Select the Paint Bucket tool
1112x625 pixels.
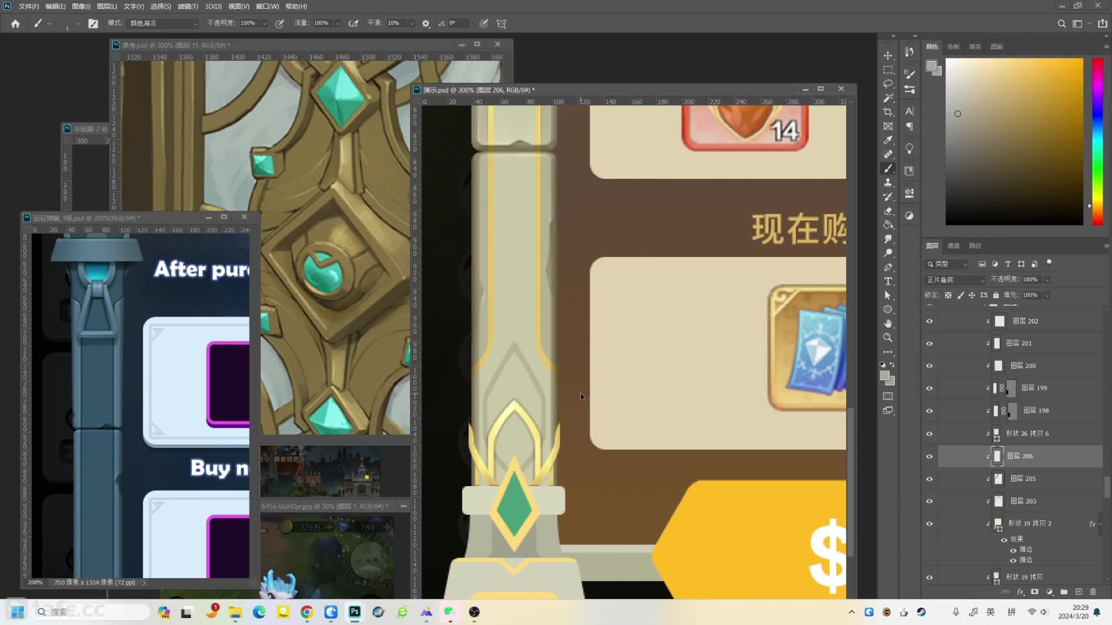coord(888,225)
